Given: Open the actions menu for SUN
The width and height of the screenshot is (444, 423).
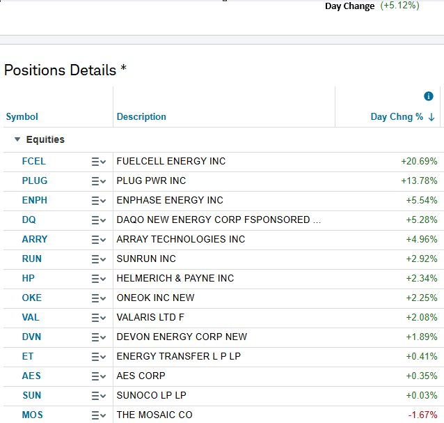Looking at the screenshot, I should [99, 396].
